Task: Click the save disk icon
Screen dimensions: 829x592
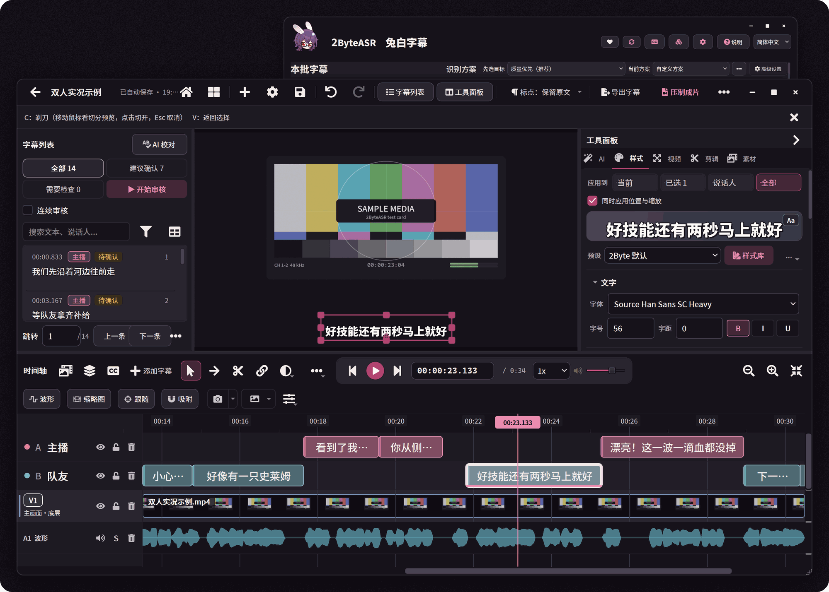Action: [x=300, y=92]
